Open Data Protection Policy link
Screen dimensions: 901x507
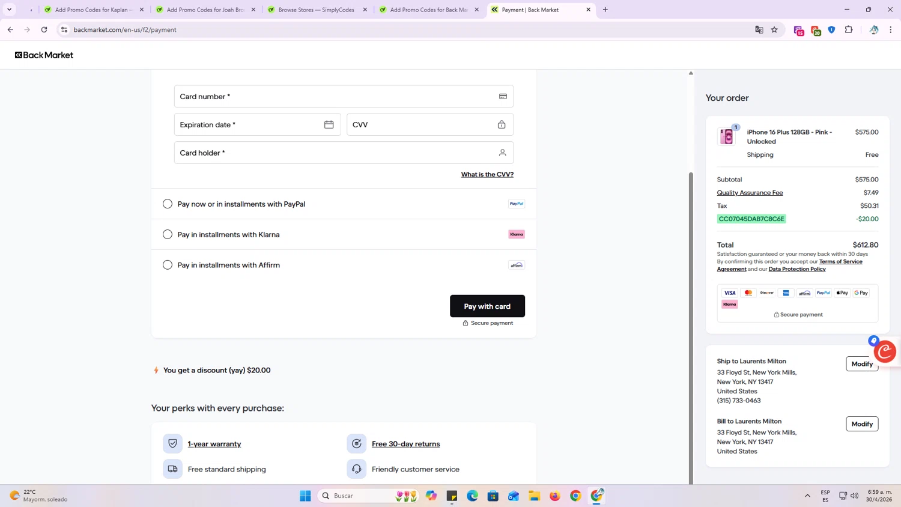point(797,269)
